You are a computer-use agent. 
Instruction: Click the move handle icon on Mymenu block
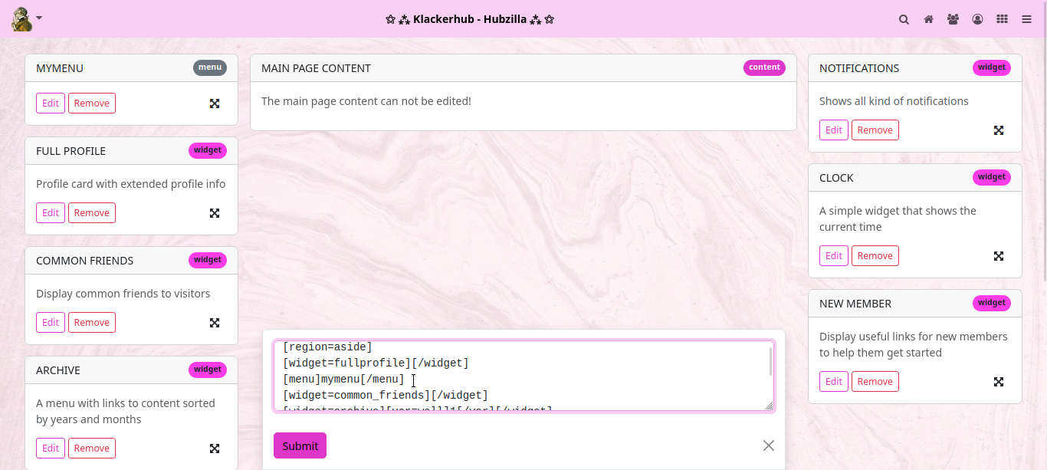coord(215,104)
